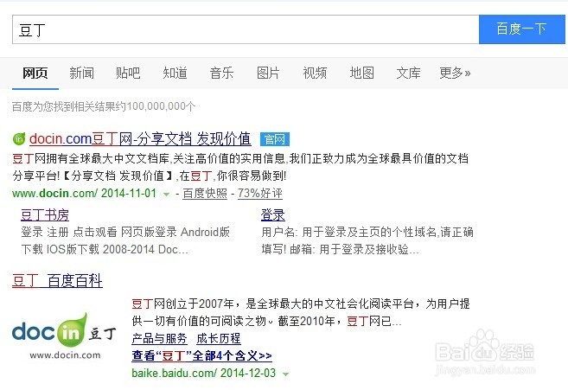Switch to the 图片 tab
568x390 pixels.
coord(268,74)
